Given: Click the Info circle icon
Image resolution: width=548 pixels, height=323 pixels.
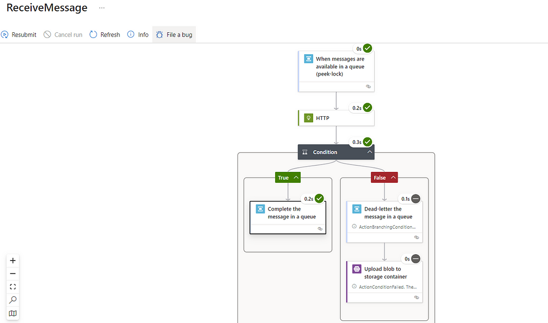Looking at the screenshot, I should [130, 34].
